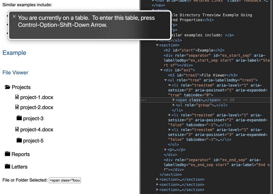The image size is (273, 194).
Task: Click the closing </nav> tag
Action: (x=158, y=5)
